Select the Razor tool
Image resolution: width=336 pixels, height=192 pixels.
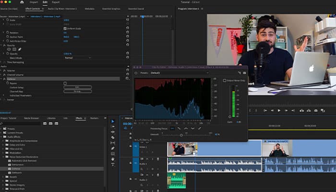pyautogui.click(x=113, y=137)
